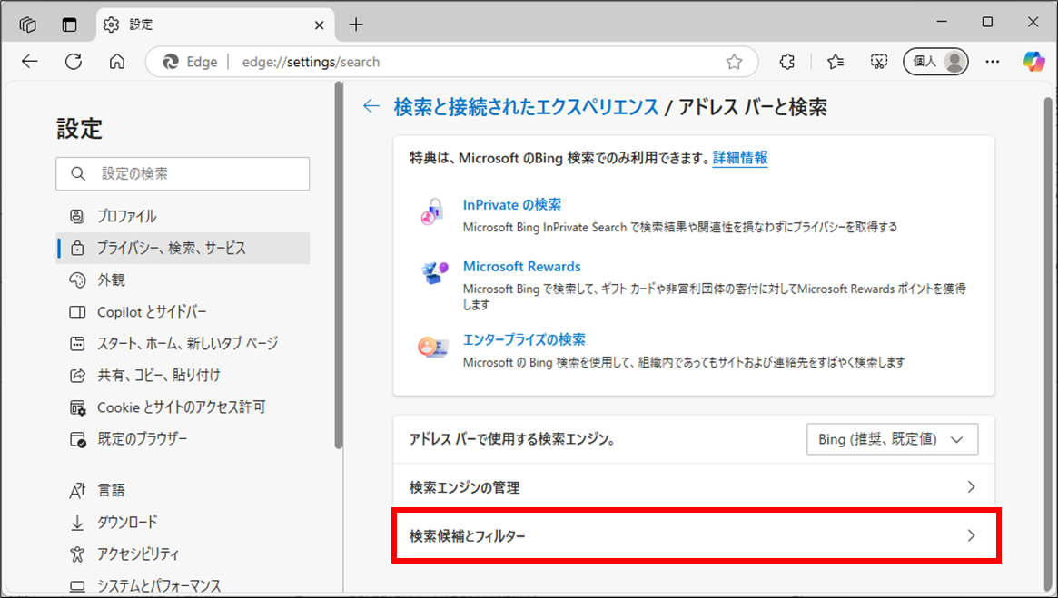Click the settings sidebar scrollbar

coord(339,266)
